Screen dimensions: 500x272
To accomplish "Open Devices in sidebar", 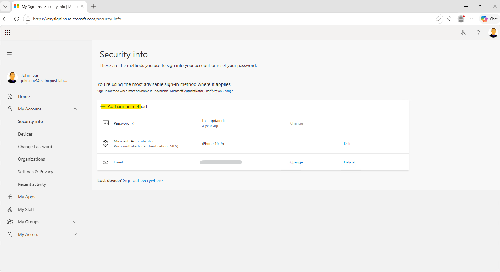I will click(25, 134).
